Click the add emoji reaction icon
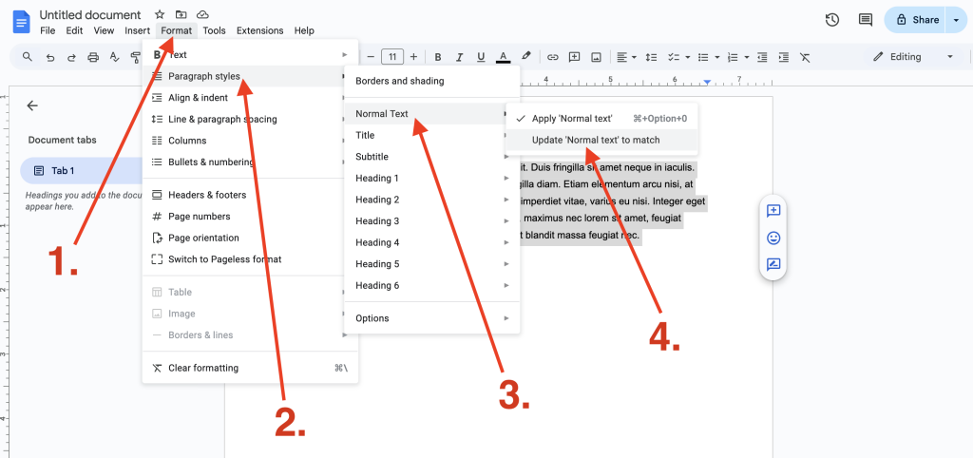This screenshot has height=458, width=973. pos(773,238)
